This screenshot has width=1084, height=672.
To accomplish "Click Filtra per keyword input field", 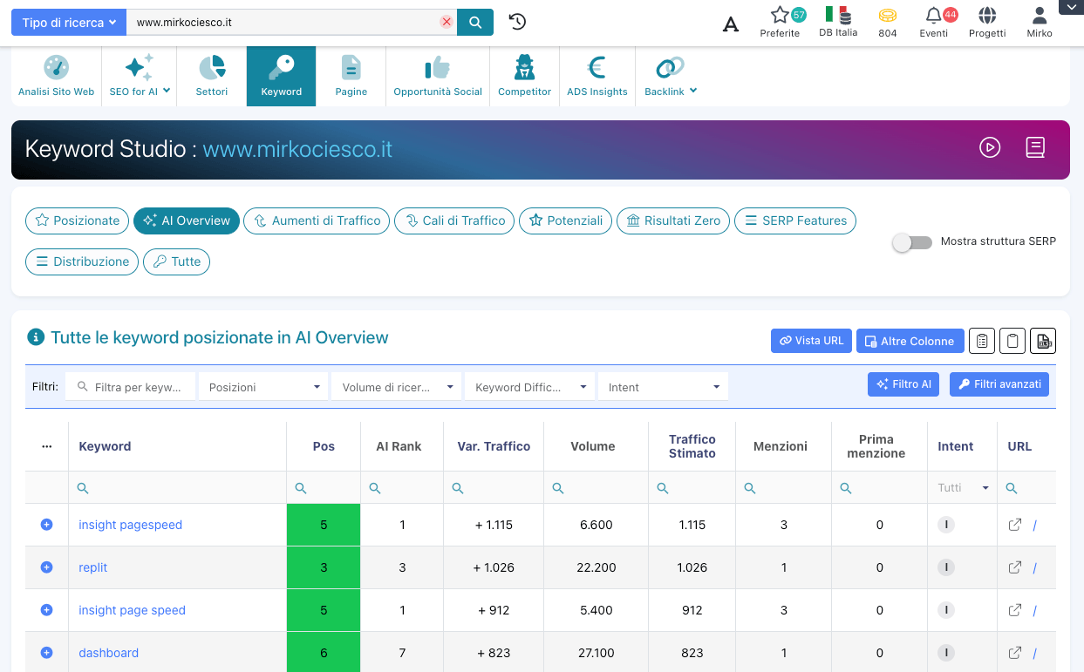I will click(x=130, y=387).
